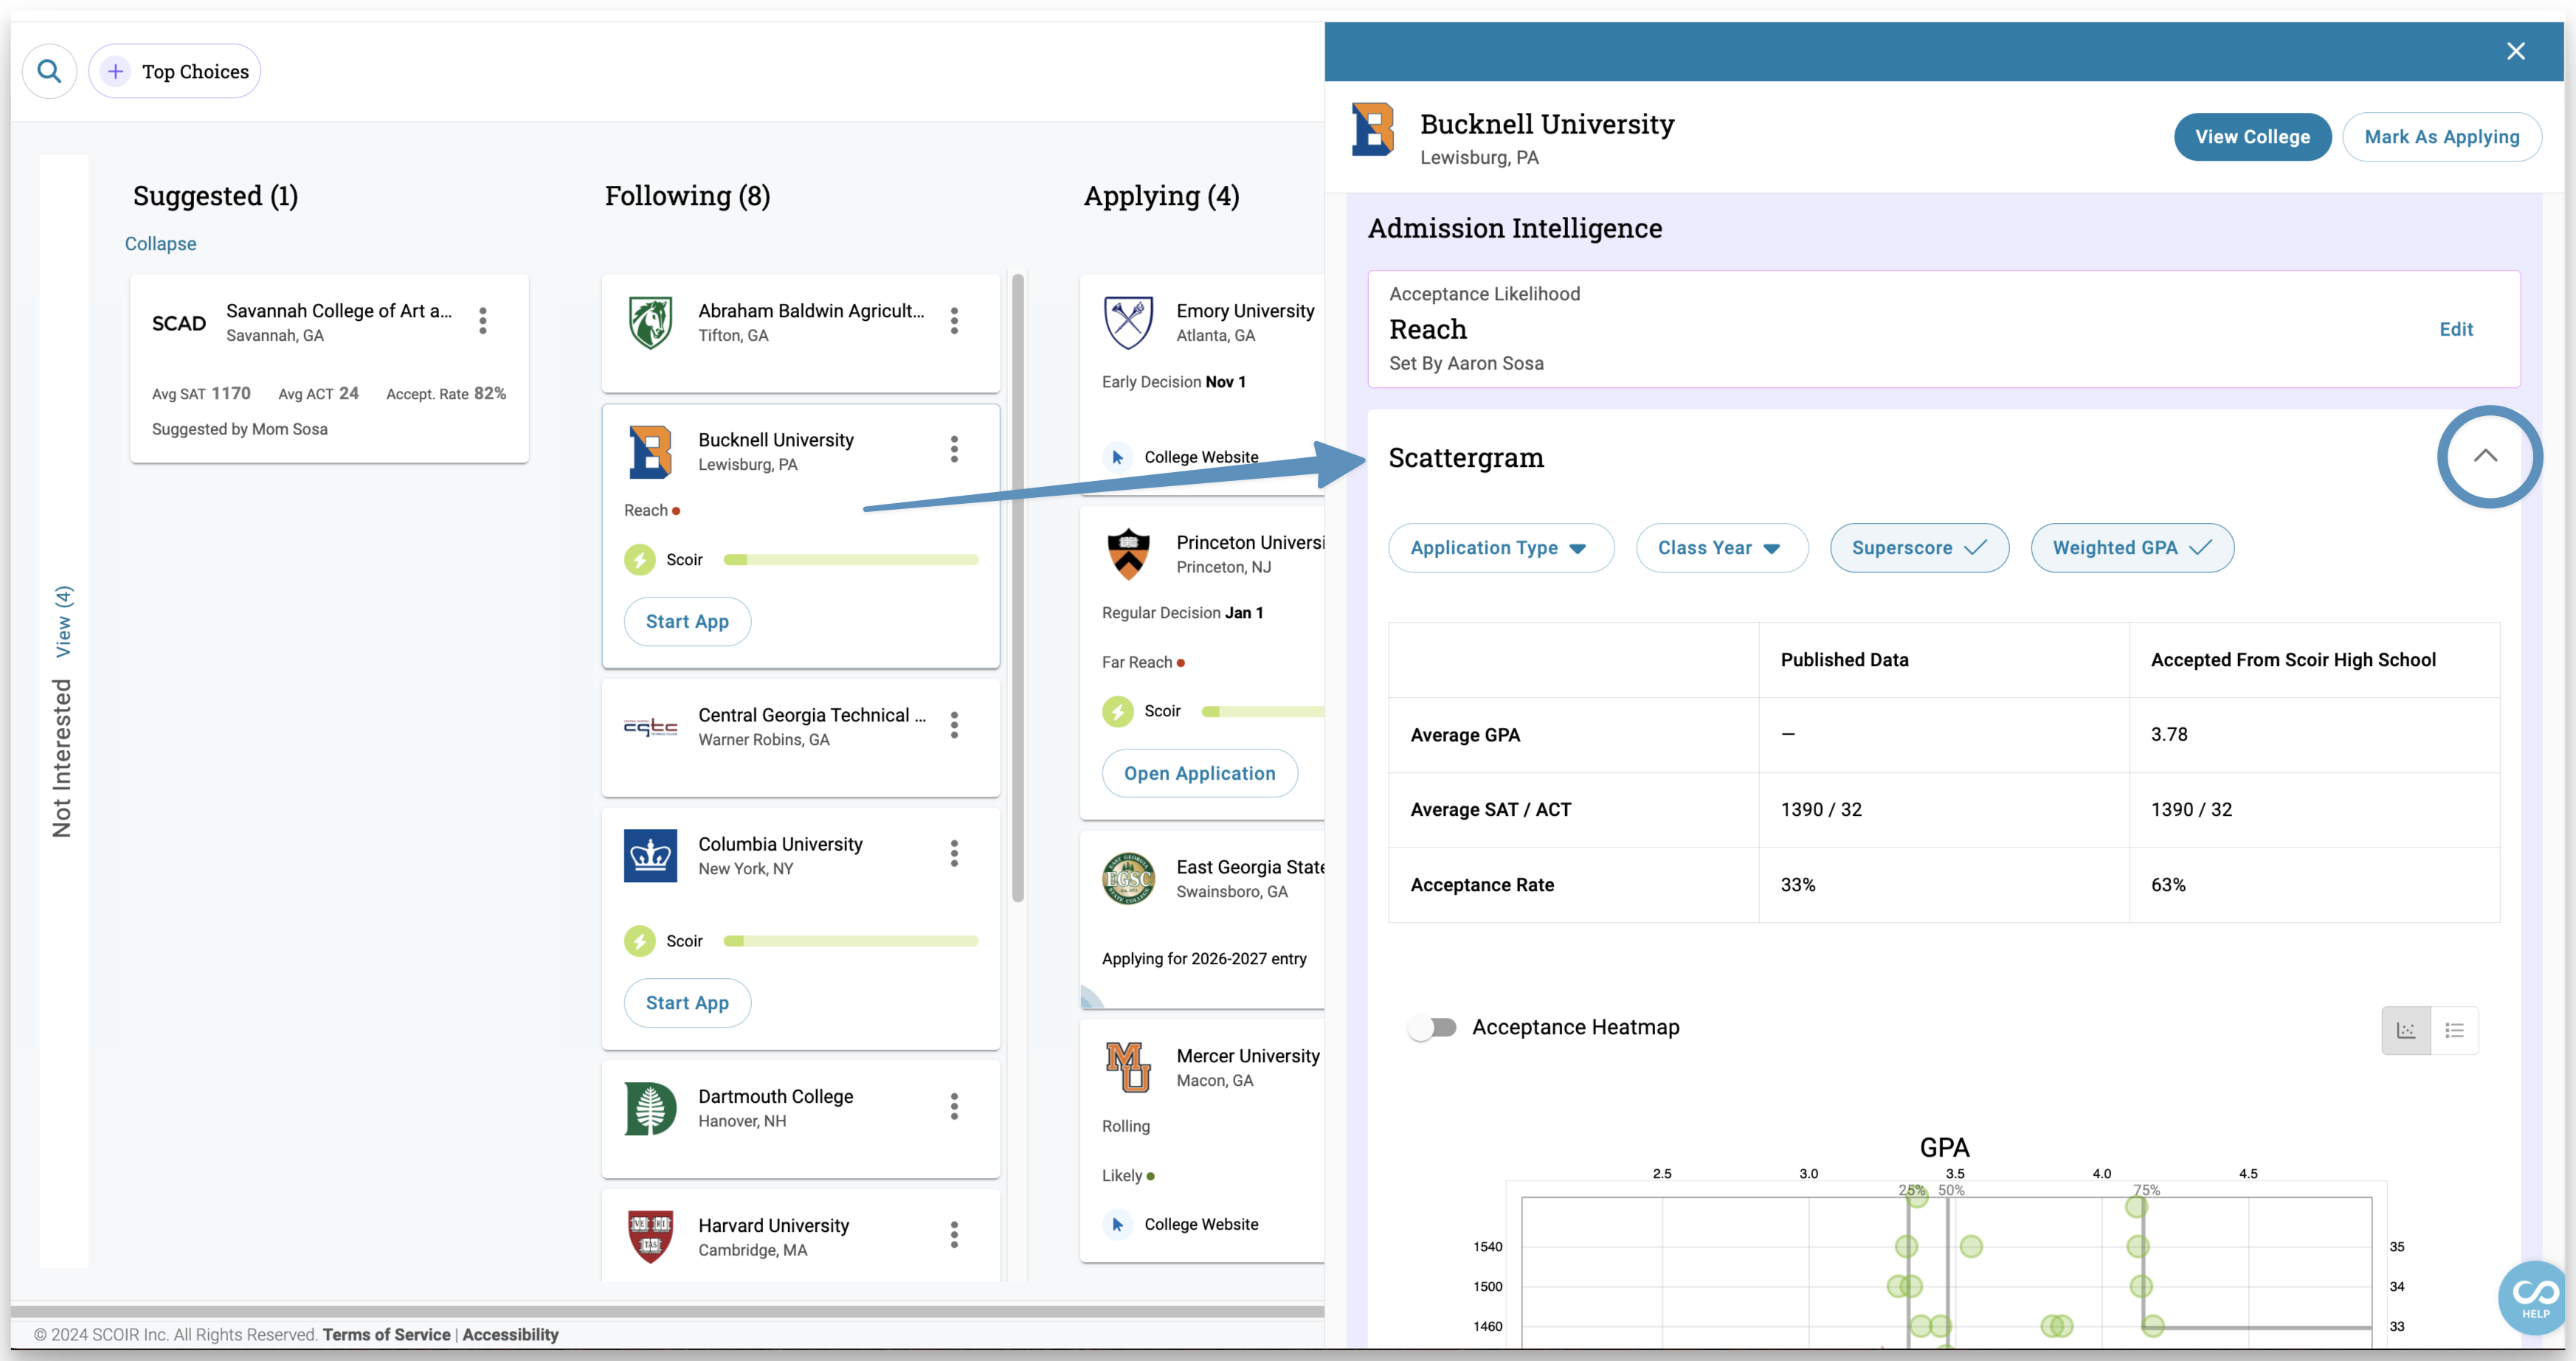Image resolution: width=2576 pixels, height=1361 pixels.
Task: Open Terms of Service link
Action: click(x=386, y=1334)
